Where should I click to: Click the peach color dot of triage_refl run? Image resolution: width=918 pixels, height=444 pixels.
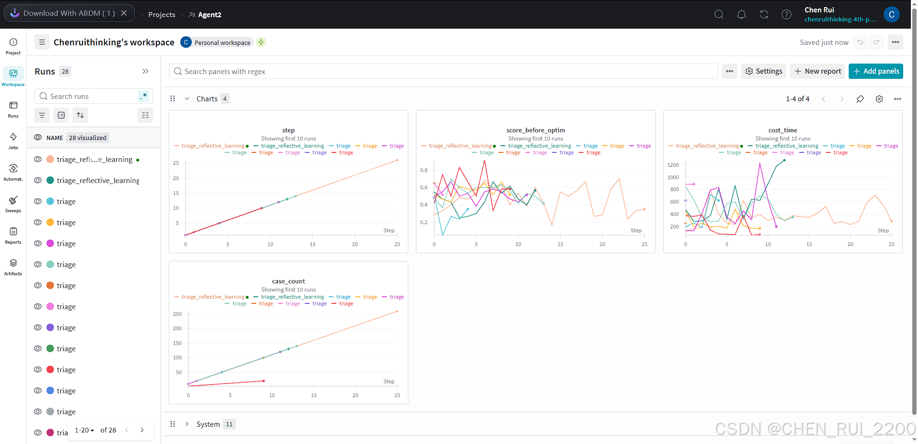click(x=50, y=159)
